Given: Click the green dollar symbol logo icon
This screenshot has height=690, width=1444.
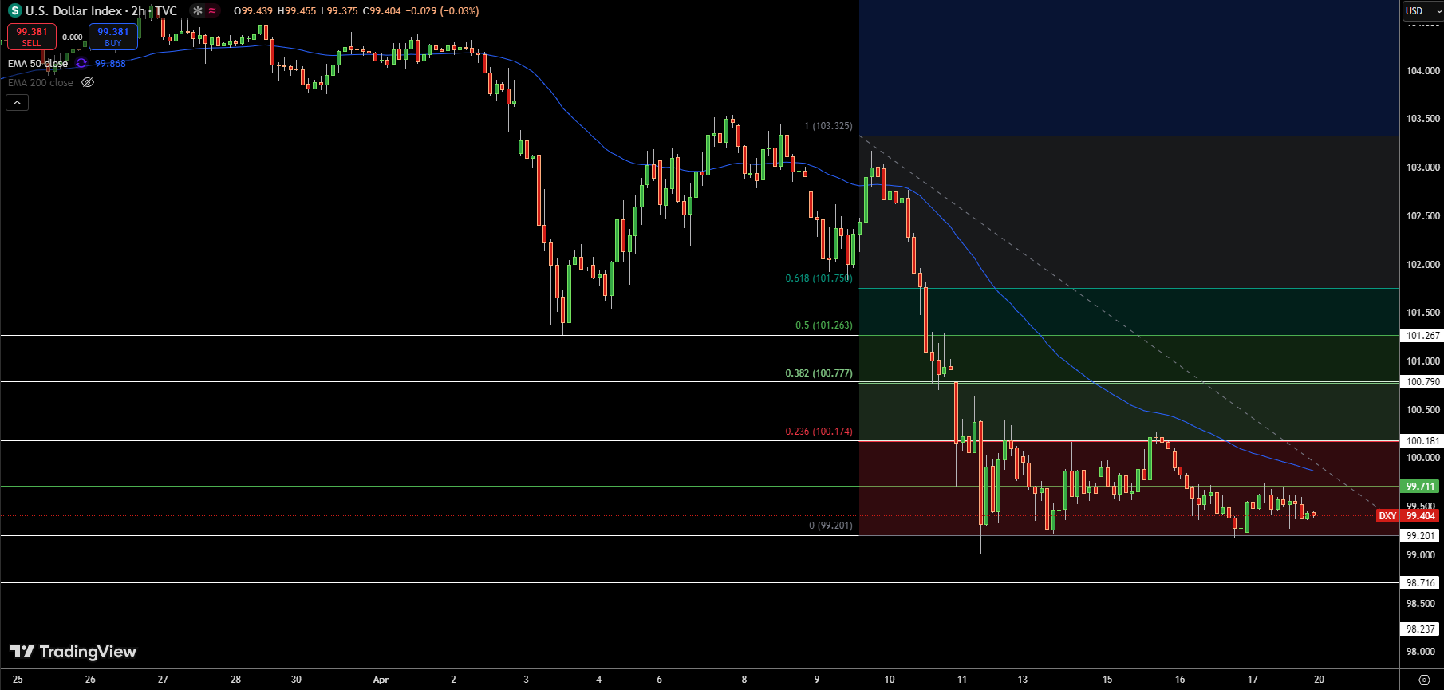Looking at the screenshot, I should [x=14, y=10].
